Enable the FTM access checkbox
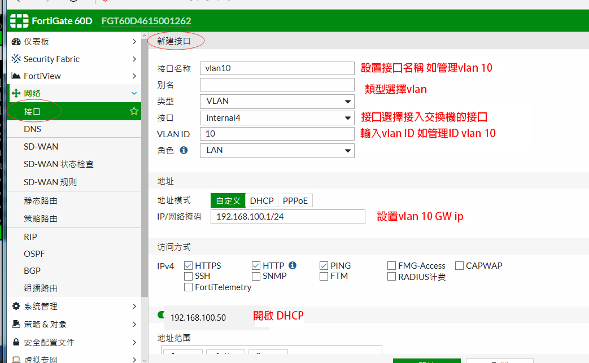The height and width of the screenshot is (363, 589). coord(324,276)
